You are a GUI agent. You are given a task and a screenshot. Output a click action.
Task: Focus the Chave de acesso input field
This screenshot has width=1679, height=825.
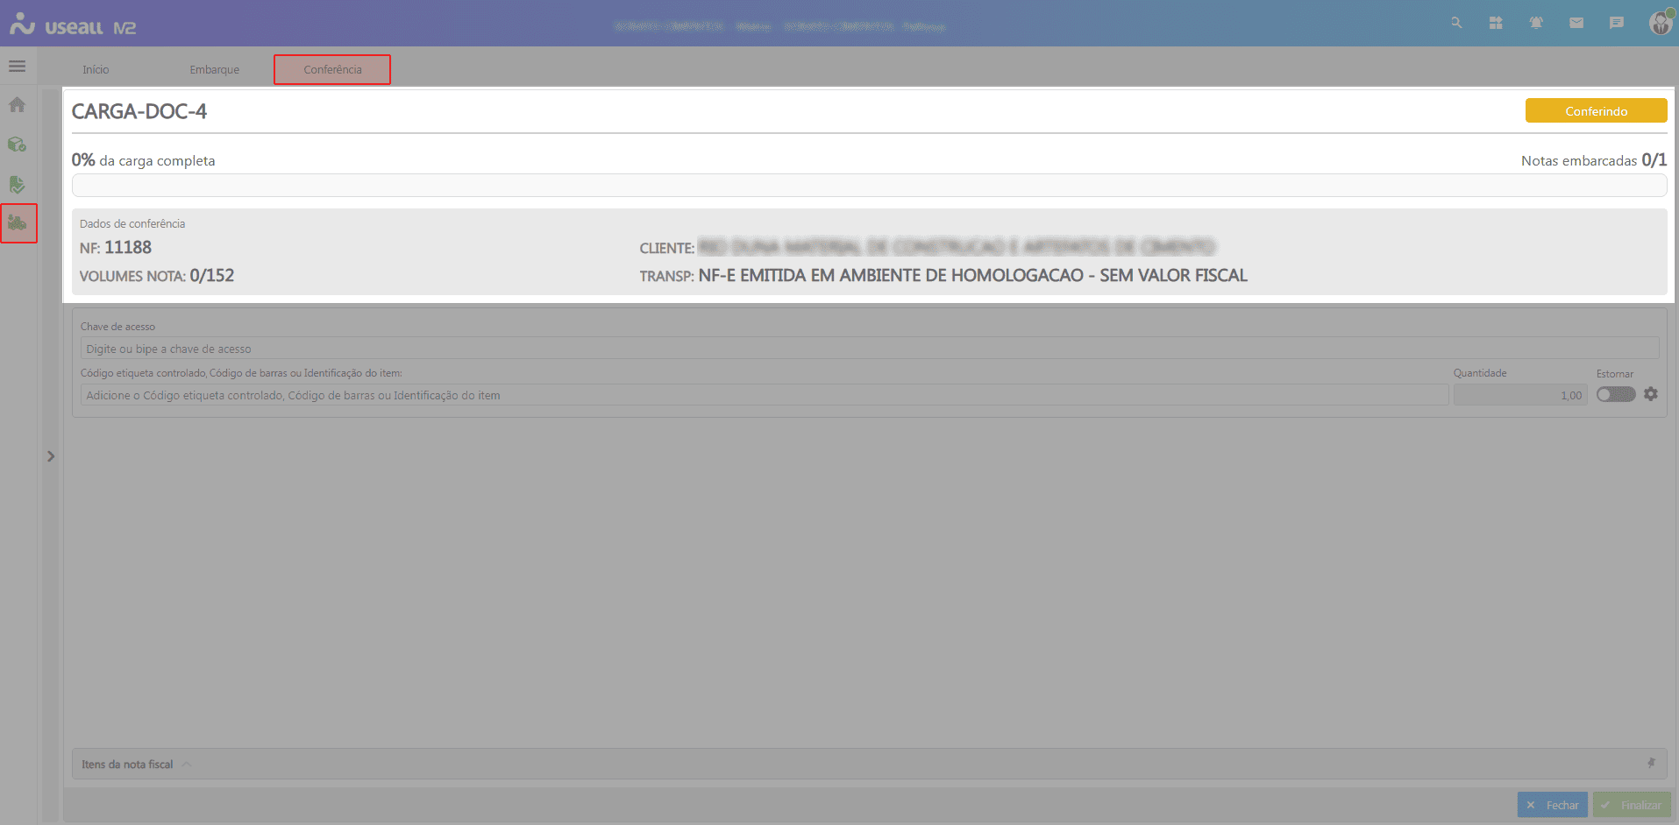click(x=868, y=349)
